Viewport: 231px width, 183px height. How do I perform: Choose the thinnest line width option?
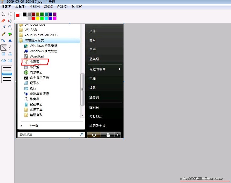(7, 68)
